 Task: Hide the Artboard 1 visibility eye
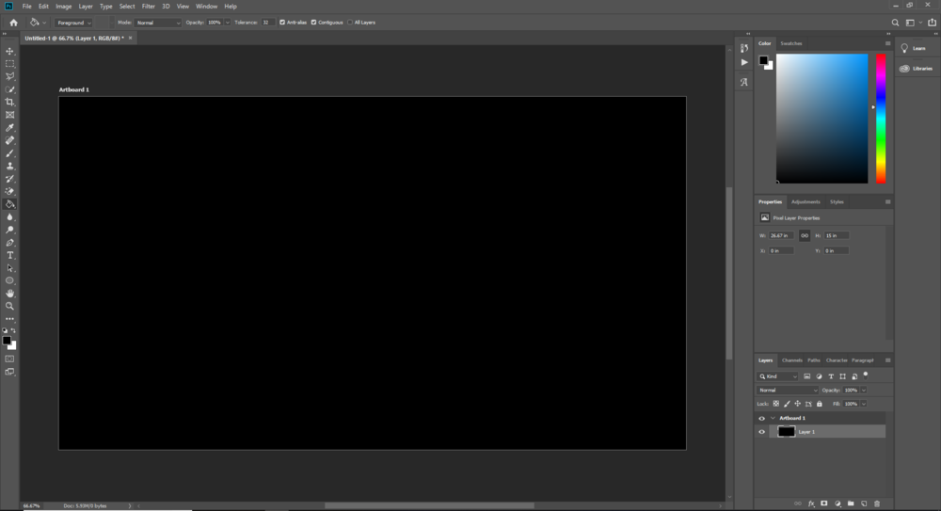761,419
